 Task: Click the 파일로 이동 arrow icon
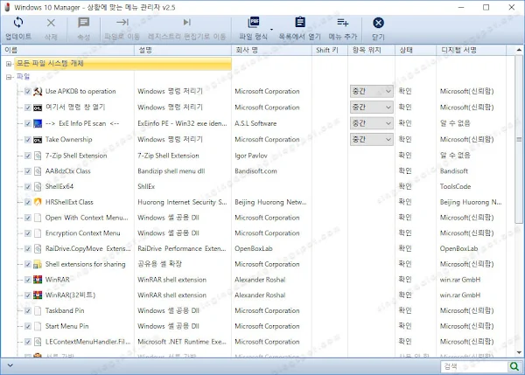tap(122, 22)
